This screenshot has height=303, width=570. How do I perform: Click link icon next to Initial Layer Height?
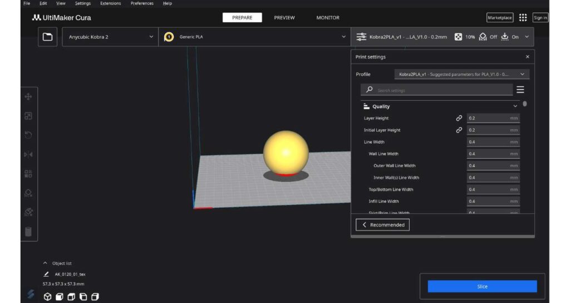(x=459, y=130)
